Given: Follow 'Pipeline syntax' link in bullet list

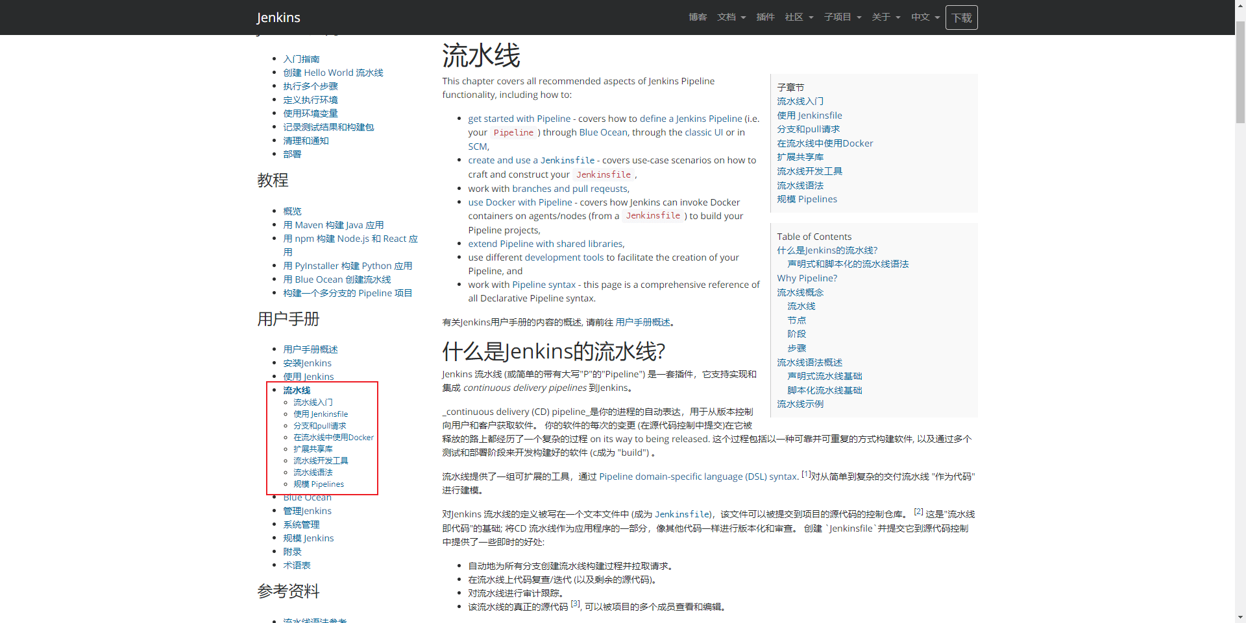Looking at the screenshot, I should point(544,285).
